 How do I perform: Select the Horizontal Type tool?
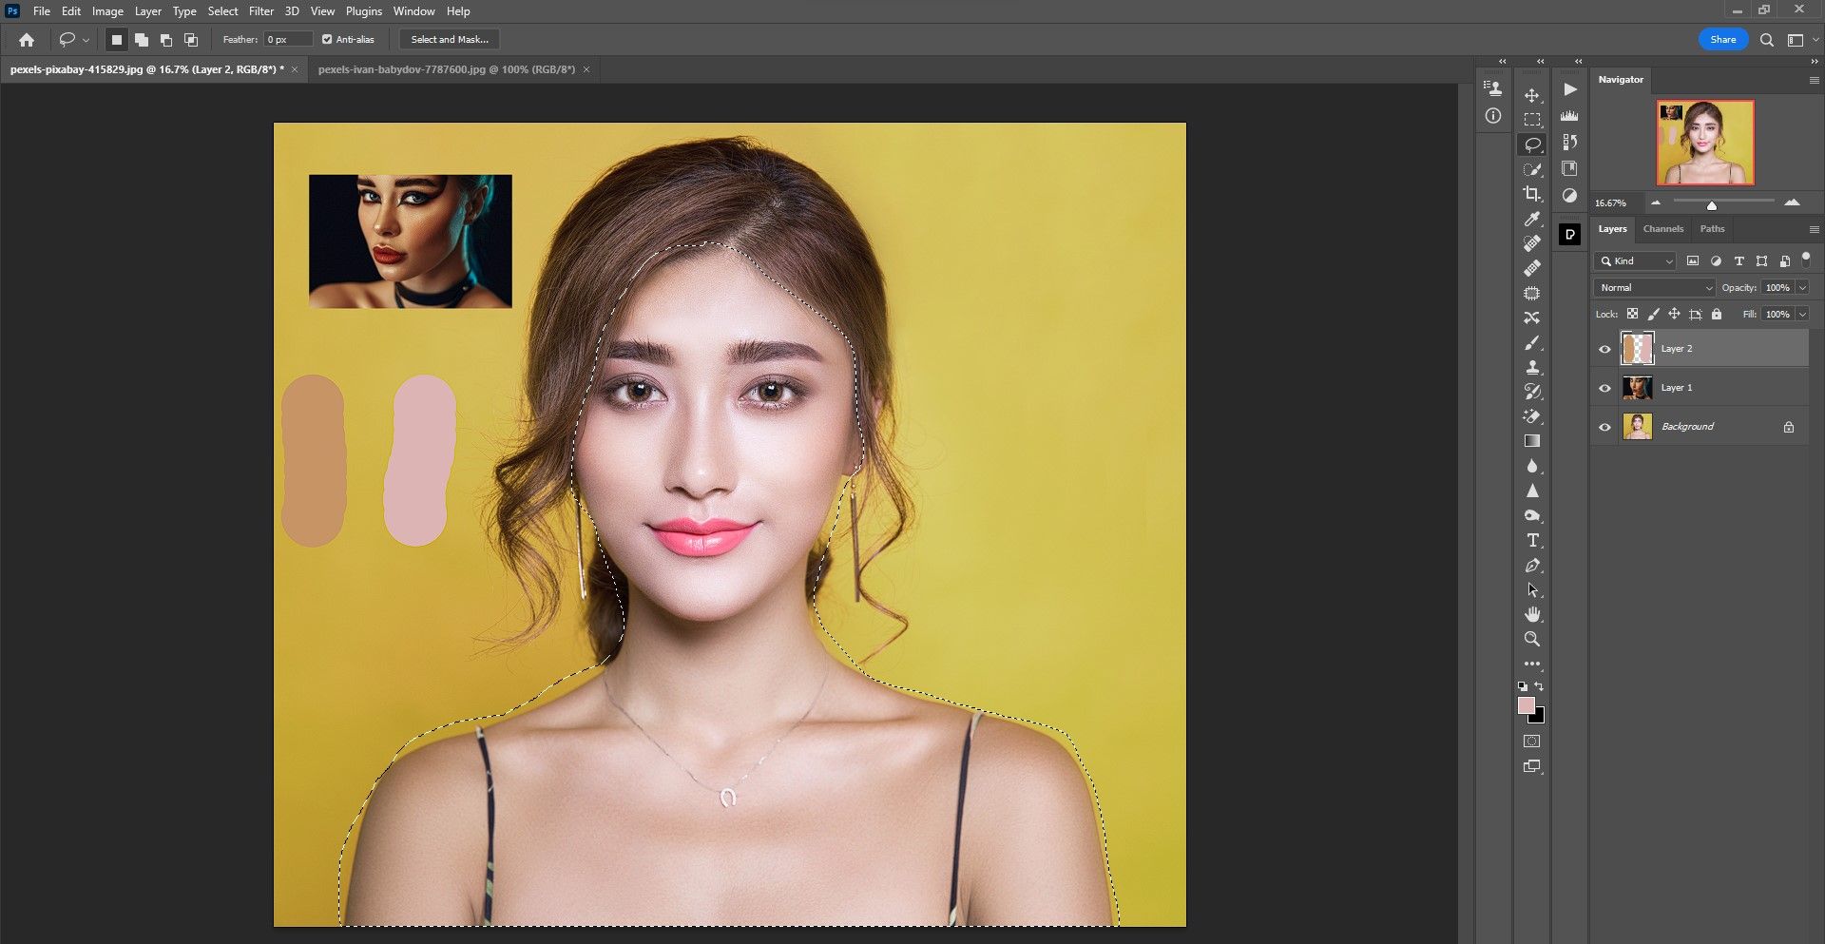tap(1531, 540)
